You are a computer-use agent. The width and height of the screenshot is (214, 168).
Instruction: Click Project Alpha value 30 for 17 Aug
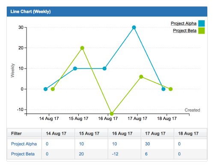[x=148, y=144]
